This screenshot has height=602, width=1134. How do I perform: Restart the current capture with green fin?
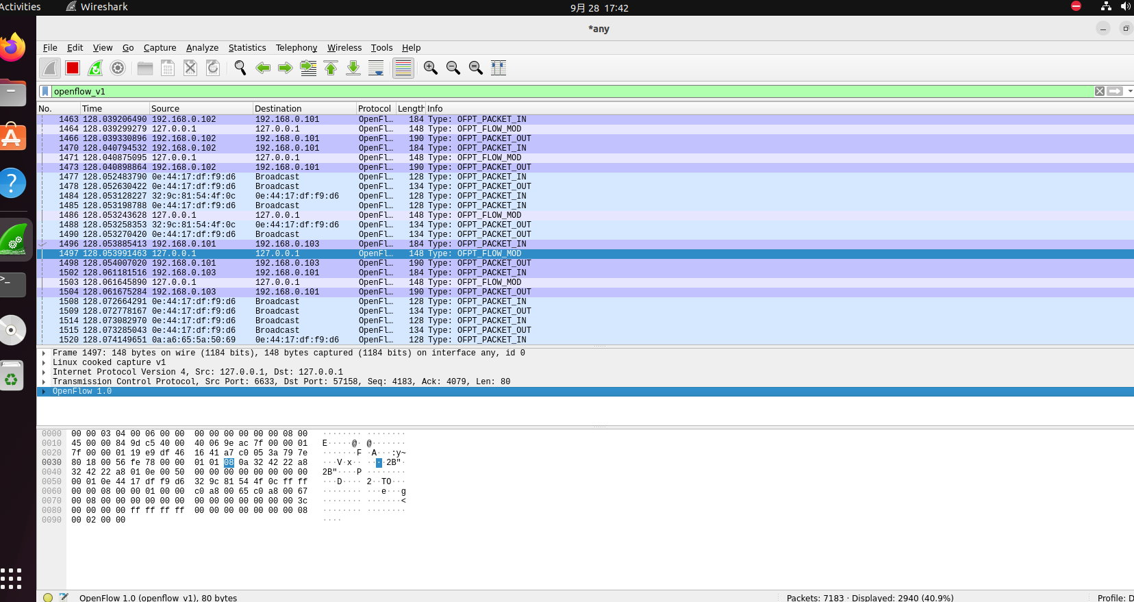point(95,68)
